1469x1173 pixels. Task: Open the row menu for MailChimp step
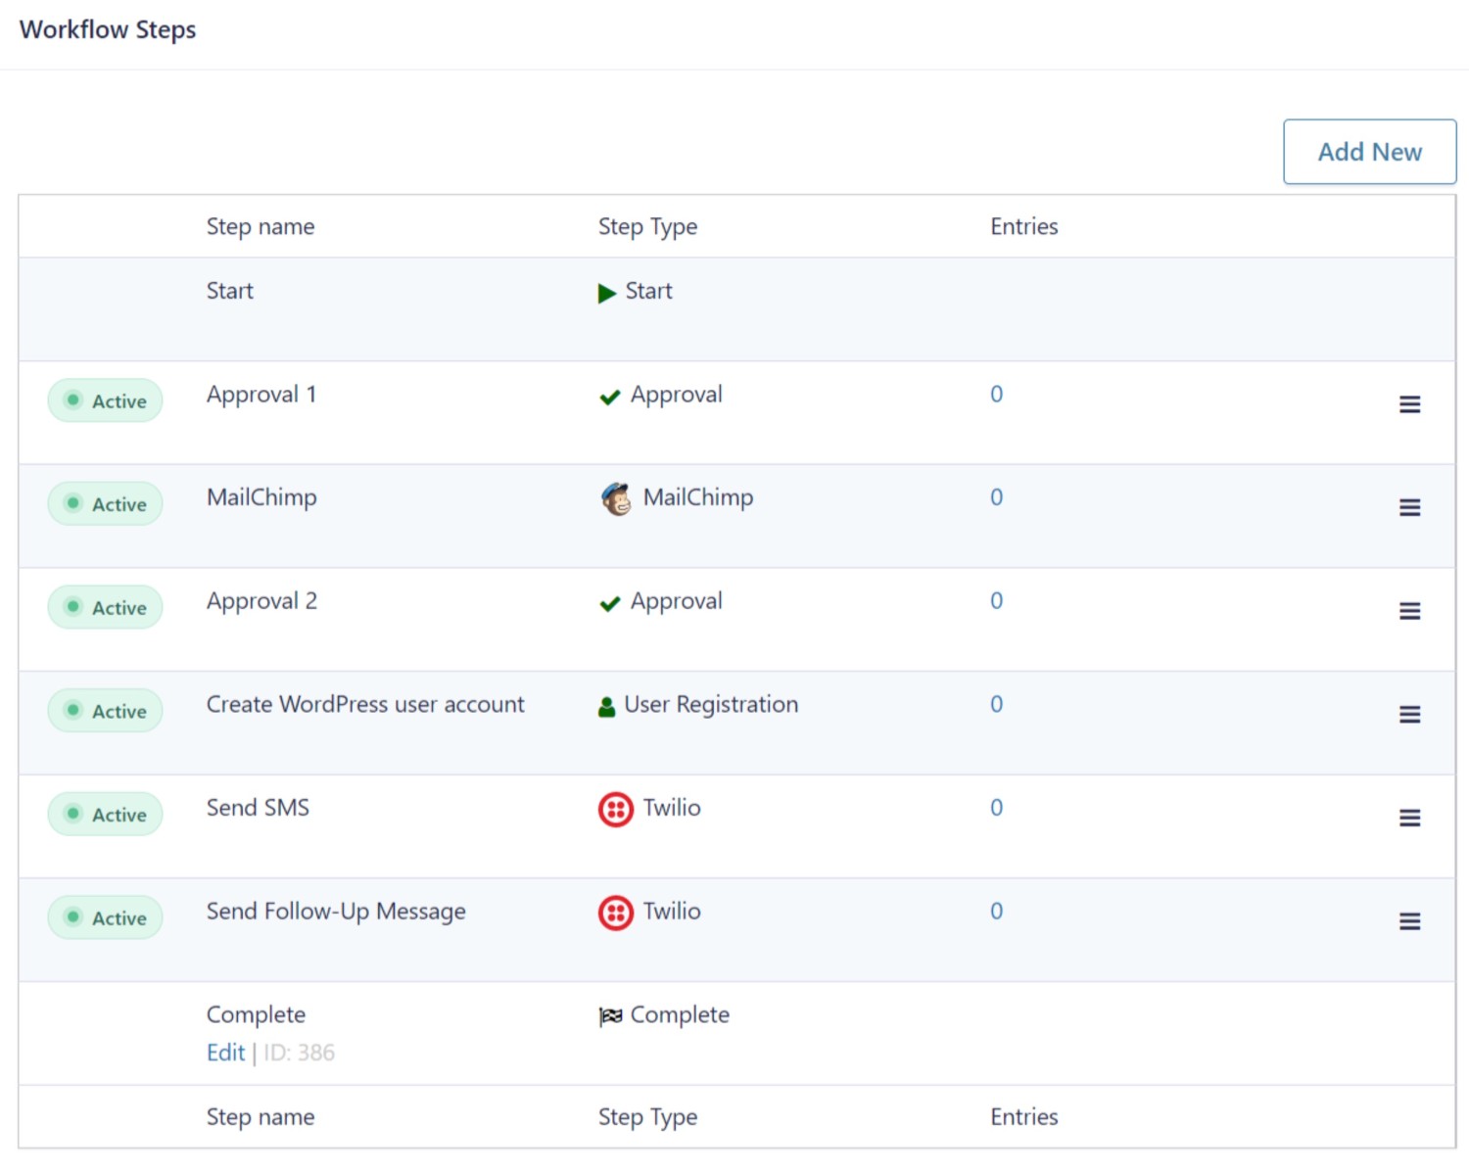[x=1408, y=507]
